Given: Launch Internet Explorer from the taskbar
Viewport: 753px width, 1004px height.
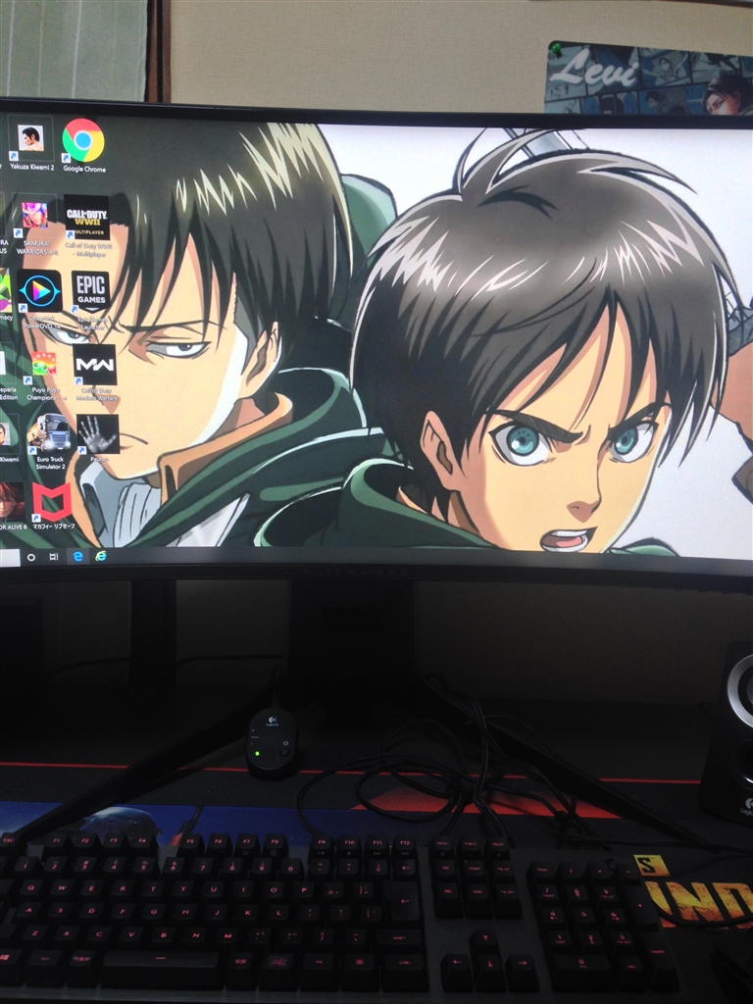Looking at the screenshot, I should pyautogui.click(x=101, y=556).
